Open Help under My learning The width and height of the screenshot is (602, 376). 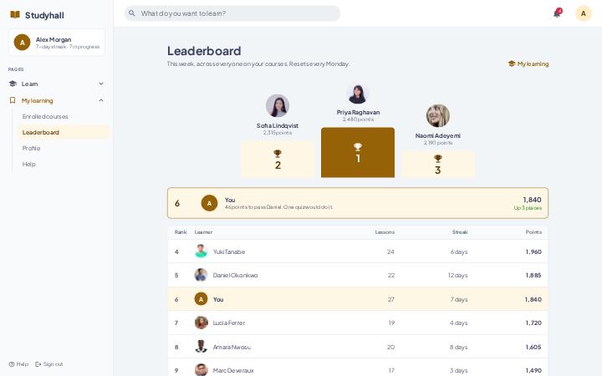tap(64, 164)
